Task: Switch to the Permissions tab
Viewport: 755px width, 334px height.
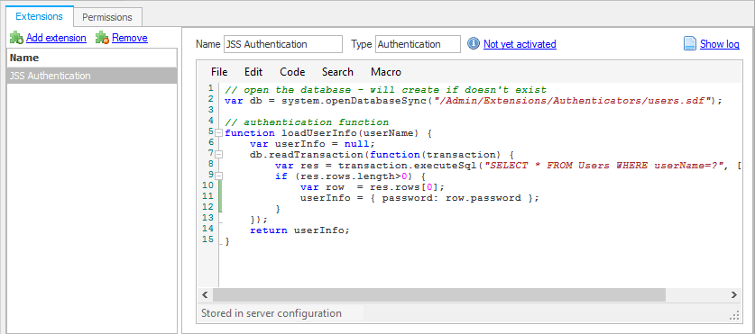Action: 107,17
